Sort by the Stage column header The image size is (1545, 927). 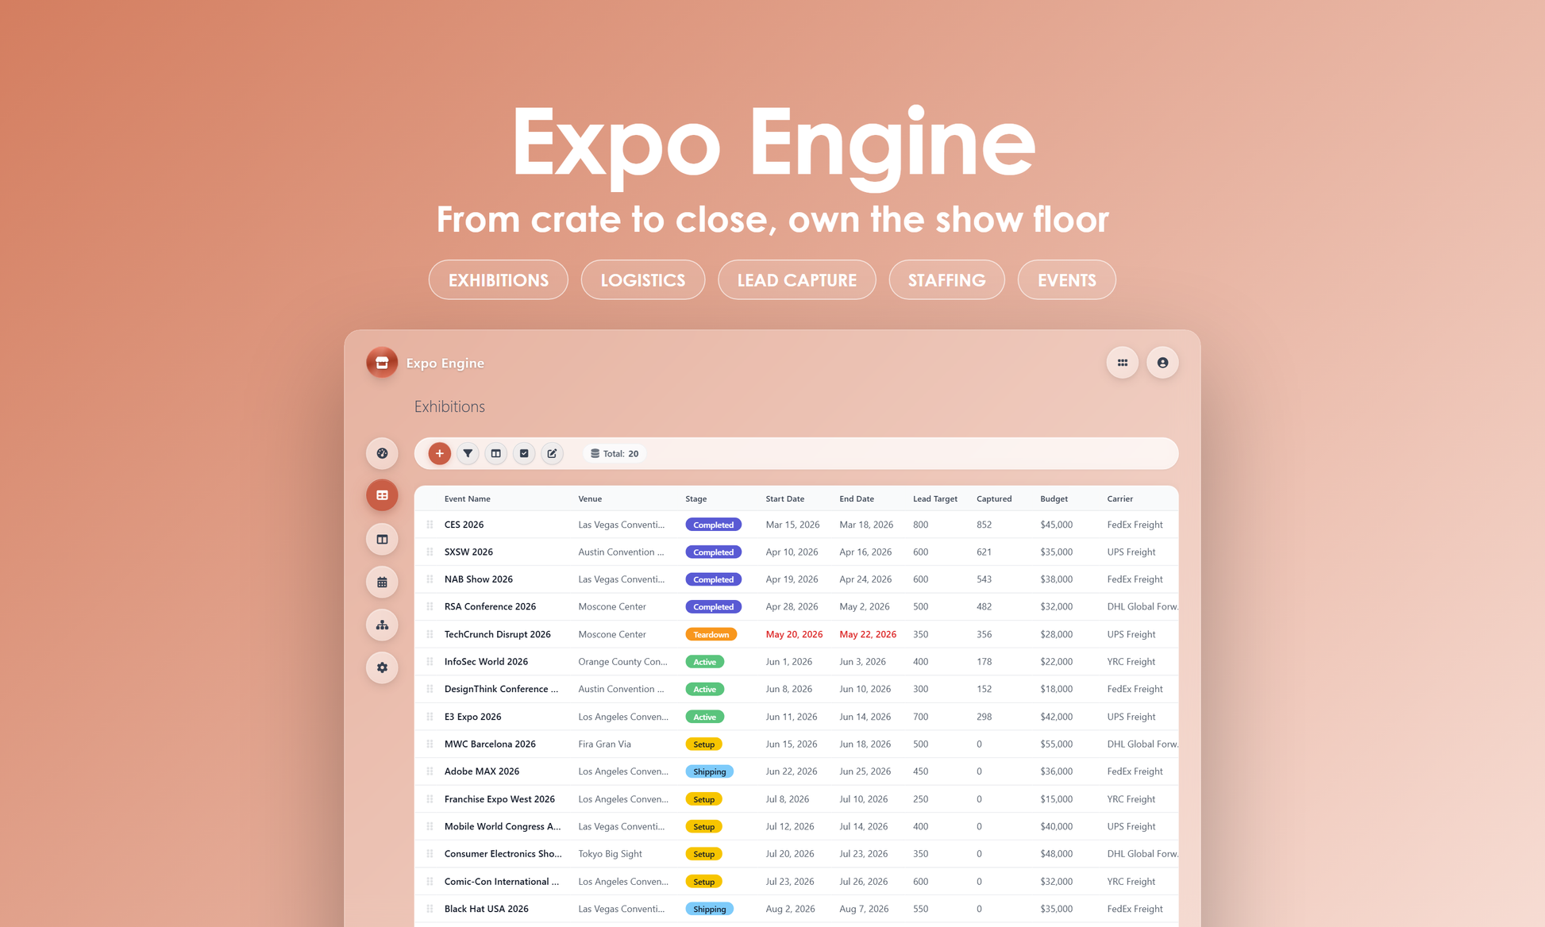696,498
